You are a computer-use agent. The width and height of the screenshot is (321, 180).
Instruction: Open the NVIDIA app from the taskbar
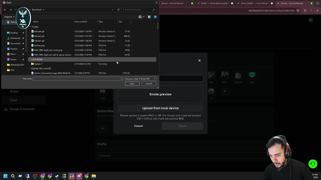click(64, 176)
